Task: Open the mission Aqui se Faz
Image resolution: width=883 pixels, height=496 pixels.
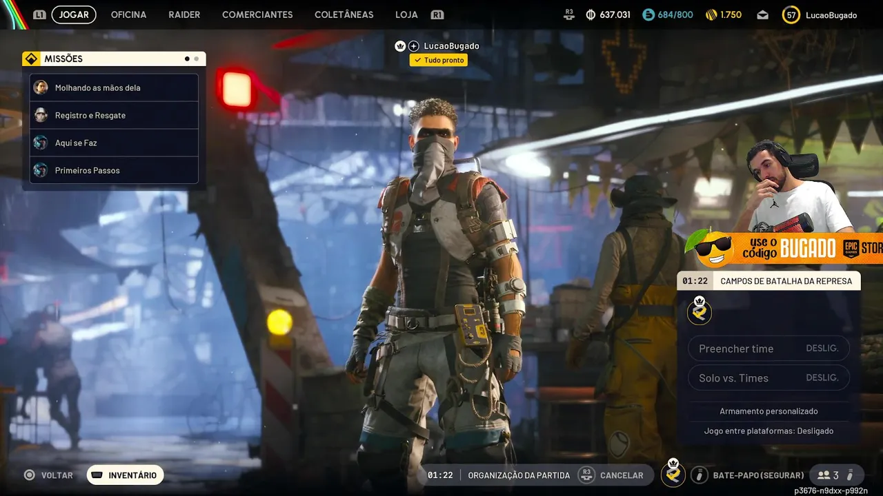Action: (x=114, y=143)
